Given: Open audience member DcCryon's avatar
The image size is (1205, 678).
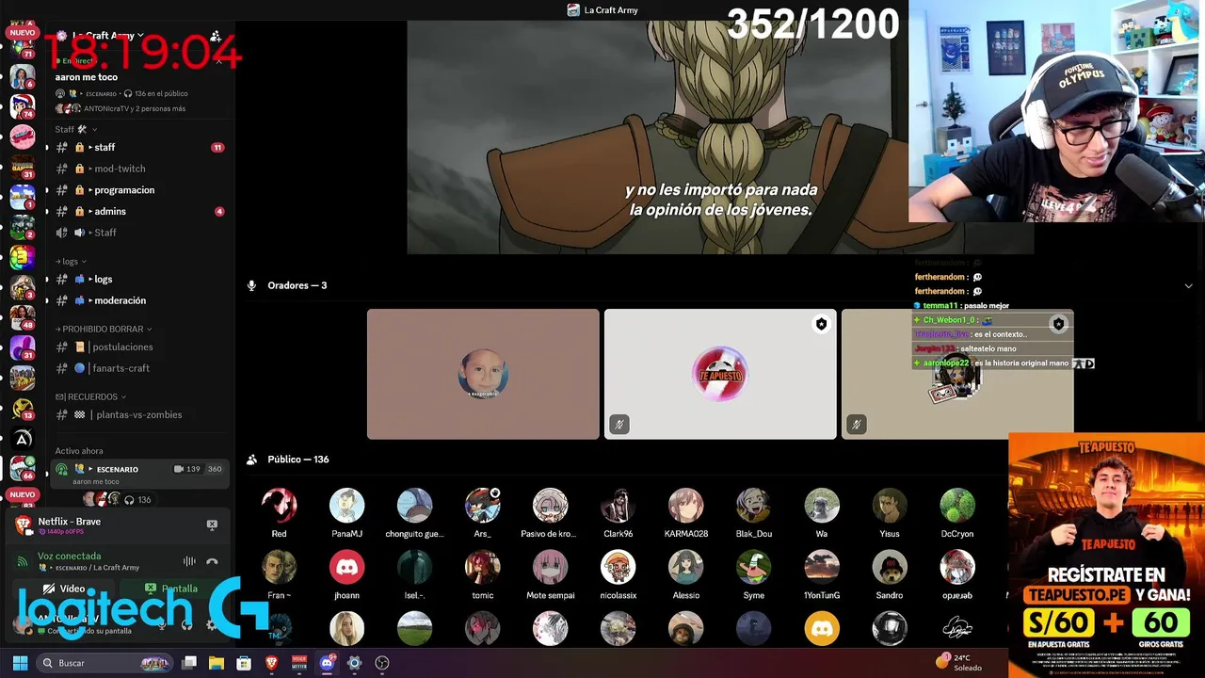Looking at the screenshot, I should [x=956, y=506].
